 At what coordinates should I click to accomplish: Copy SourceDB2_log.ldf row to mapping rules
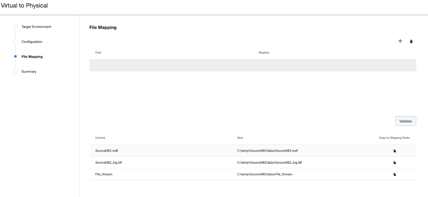(395, 163)
